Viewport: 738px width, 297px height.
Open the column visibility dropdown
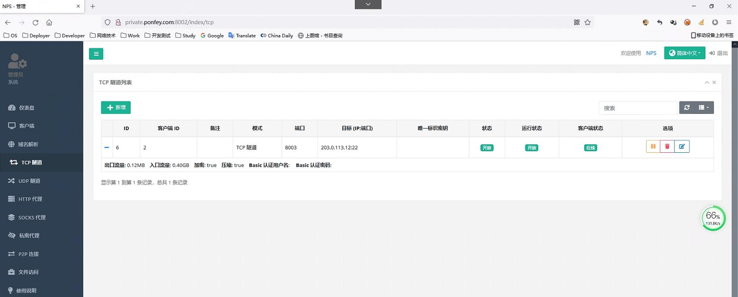click(703, 107)
